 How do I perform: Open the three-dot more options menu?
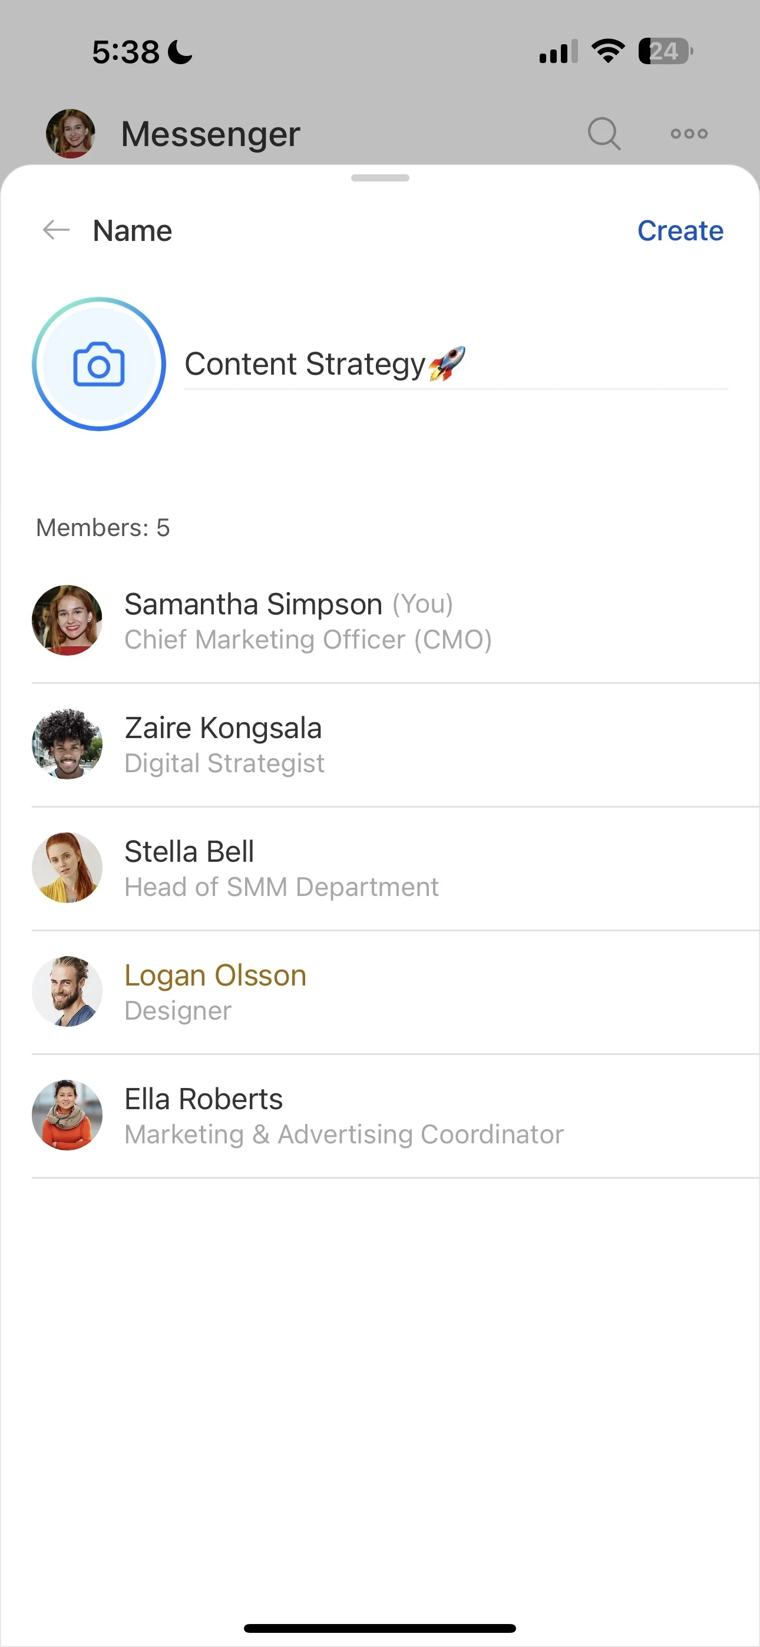click(689, 134)
